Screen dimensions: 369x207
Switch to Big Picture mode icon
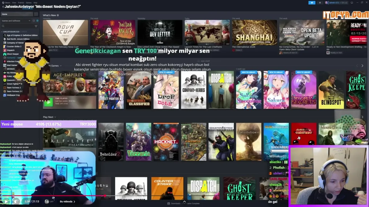pos(352,3)
